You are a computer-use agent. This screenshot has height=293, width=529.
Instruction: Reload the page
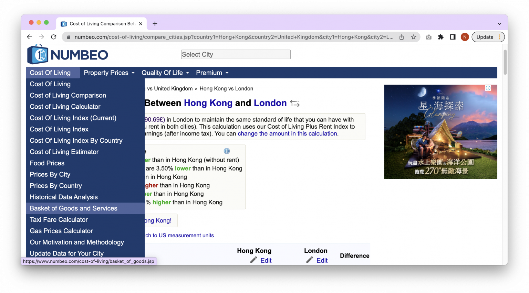click(x=54, y=37)
